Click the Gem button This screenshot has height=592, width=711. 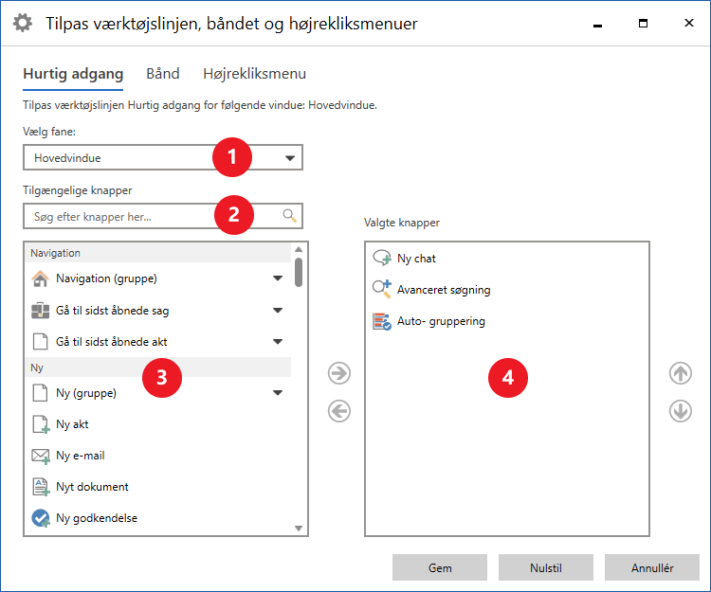tap(440, 567)
